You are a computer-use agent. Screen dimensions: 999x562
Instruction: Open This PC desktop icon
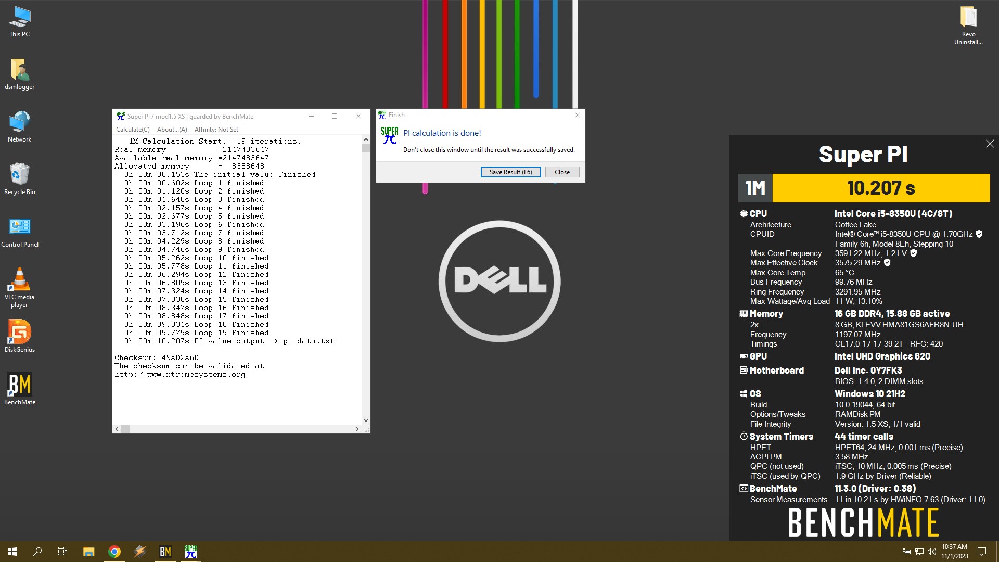(x=20, y=22)
